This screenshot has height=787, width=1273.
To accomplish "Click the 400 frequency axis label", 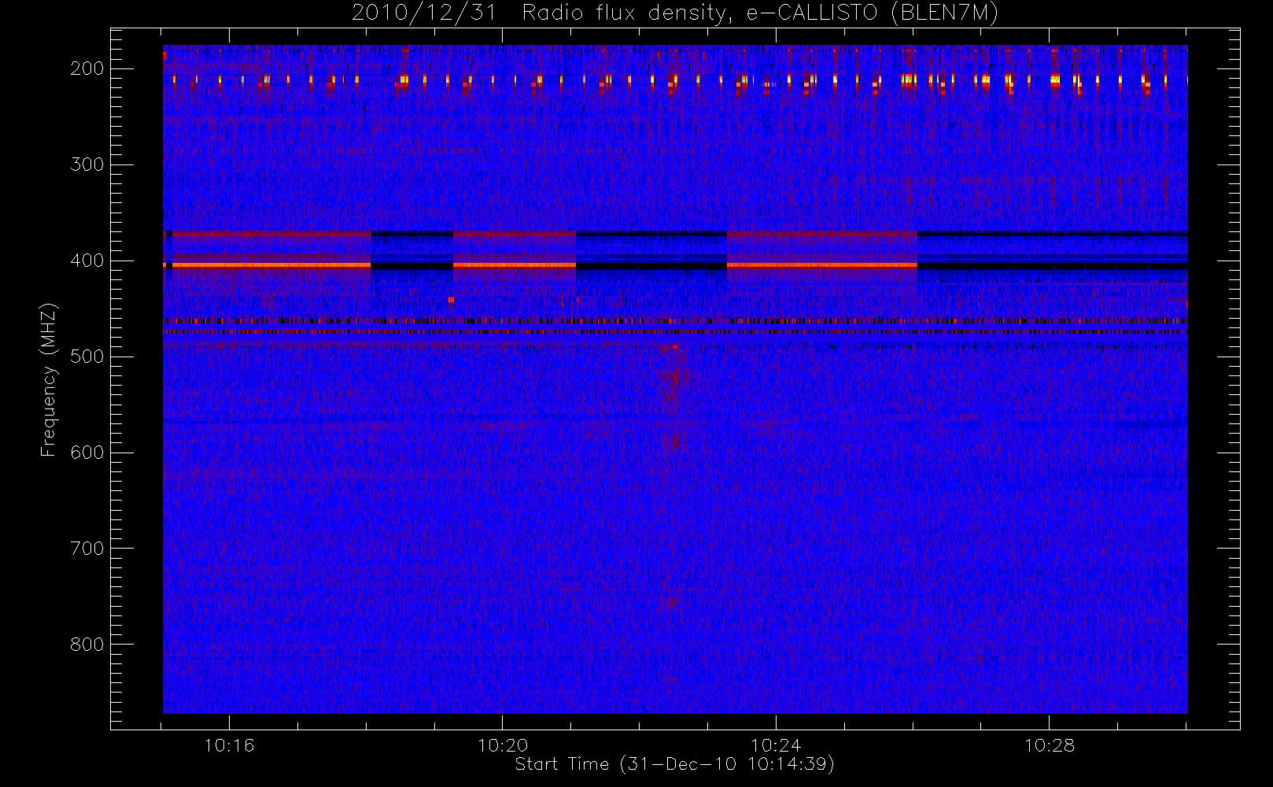I will [x=87, y=260].
